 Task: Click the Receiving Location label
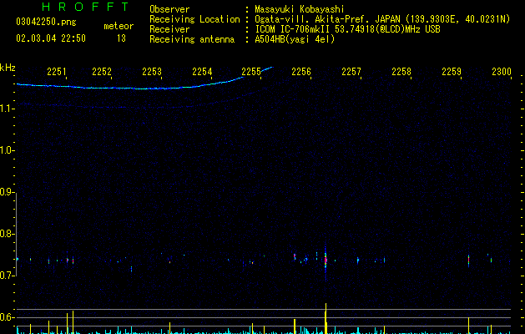194,19
